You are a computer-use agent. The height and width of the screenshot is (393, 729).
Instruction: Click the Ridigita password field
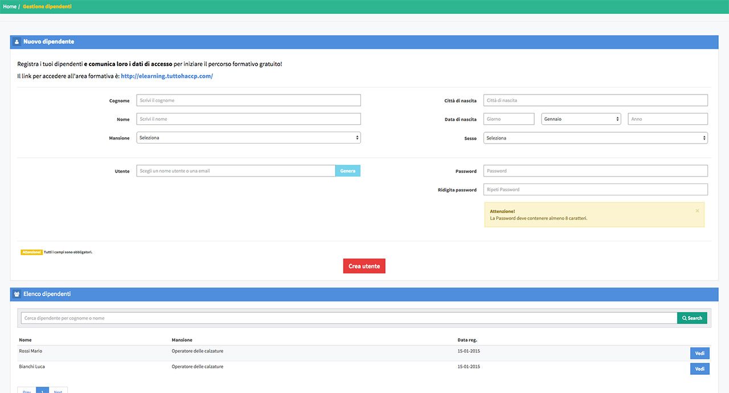tap(595, 190)
